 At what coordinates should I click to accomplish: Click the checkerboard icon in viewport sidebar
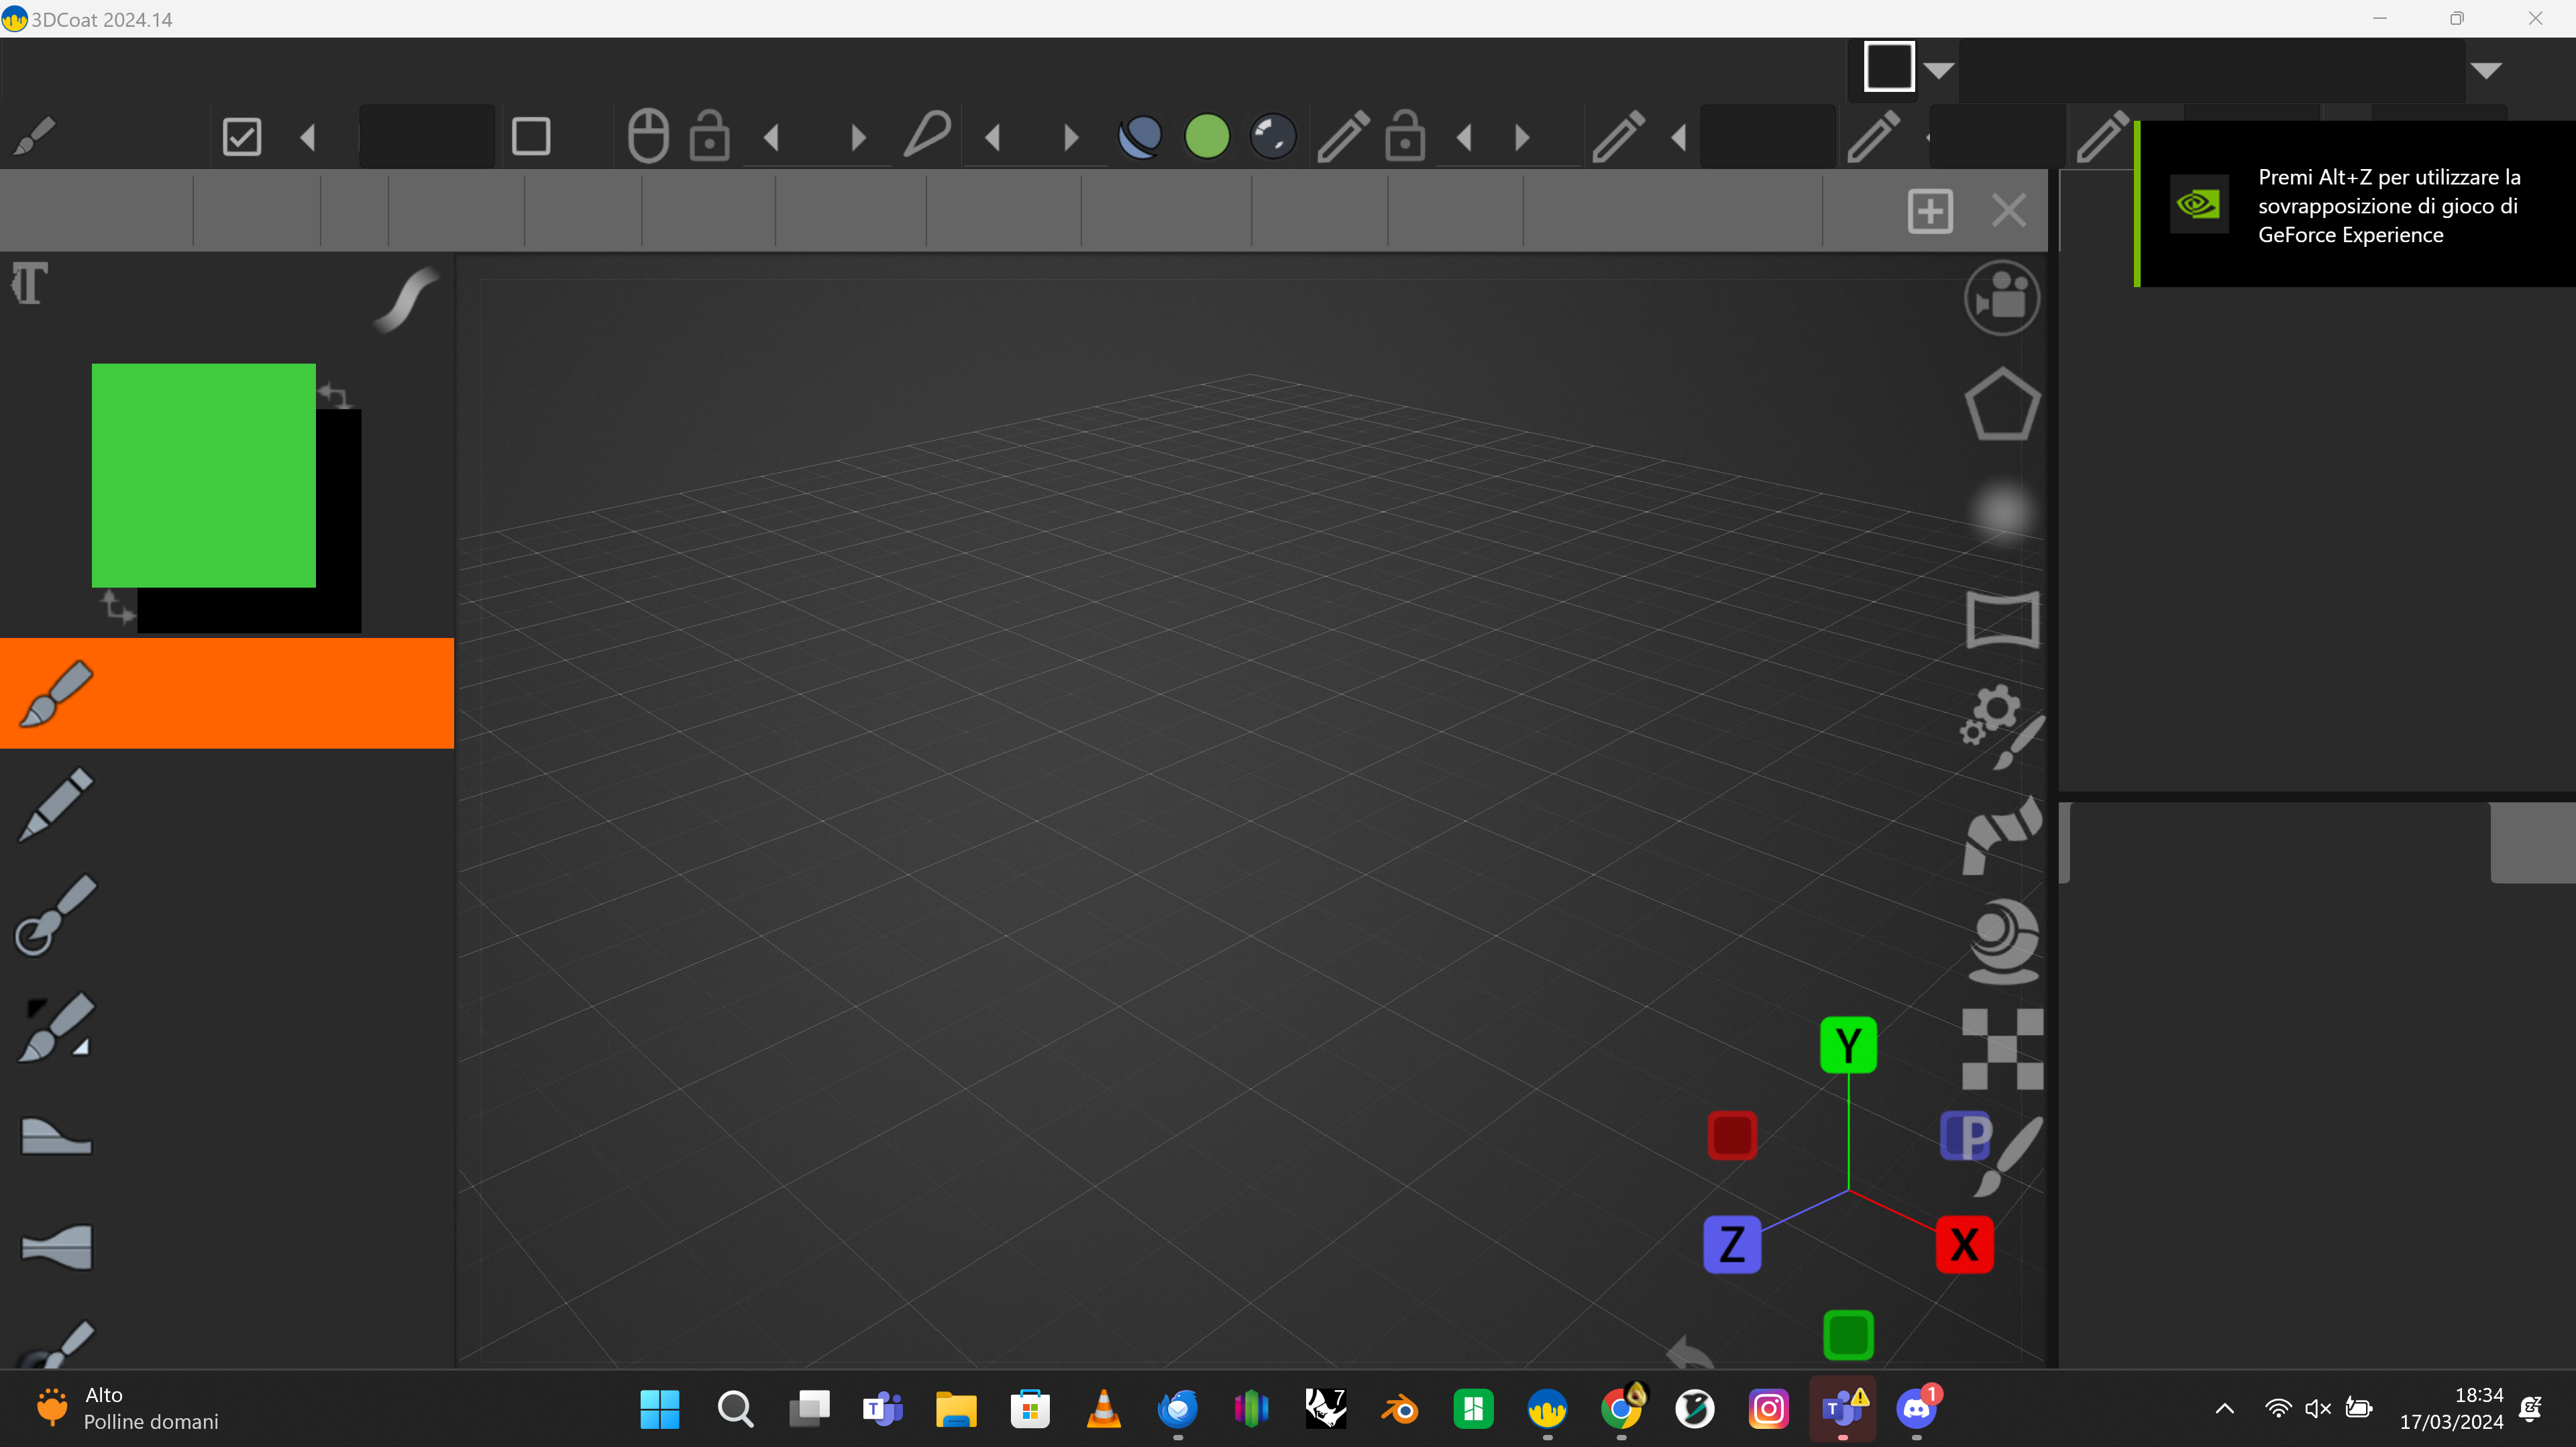click(2002, 1048)
